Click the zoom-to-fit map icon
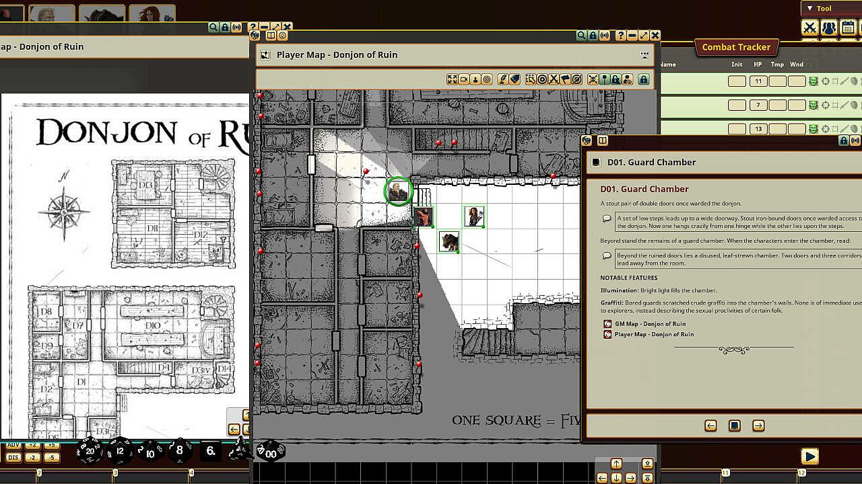The image size is (862, 484). (452, 79)
